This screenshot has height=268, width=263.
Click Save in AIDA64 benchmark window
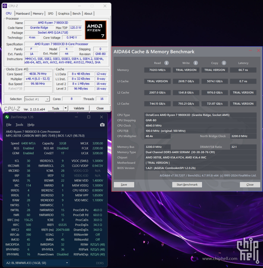coord(124,185)
